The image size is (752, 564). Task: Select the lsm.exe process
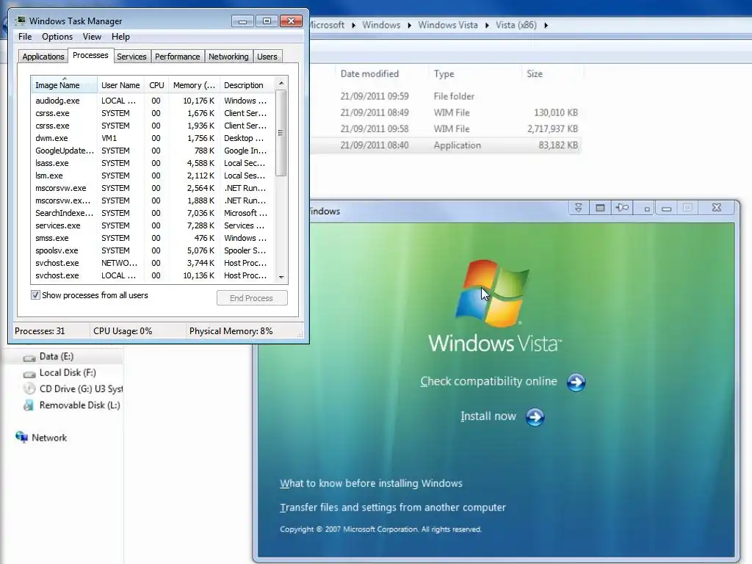click(x=153, y=176)
